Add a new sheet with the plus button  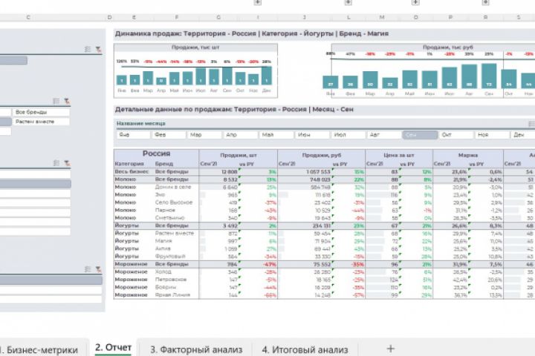(x=391, y=349)
